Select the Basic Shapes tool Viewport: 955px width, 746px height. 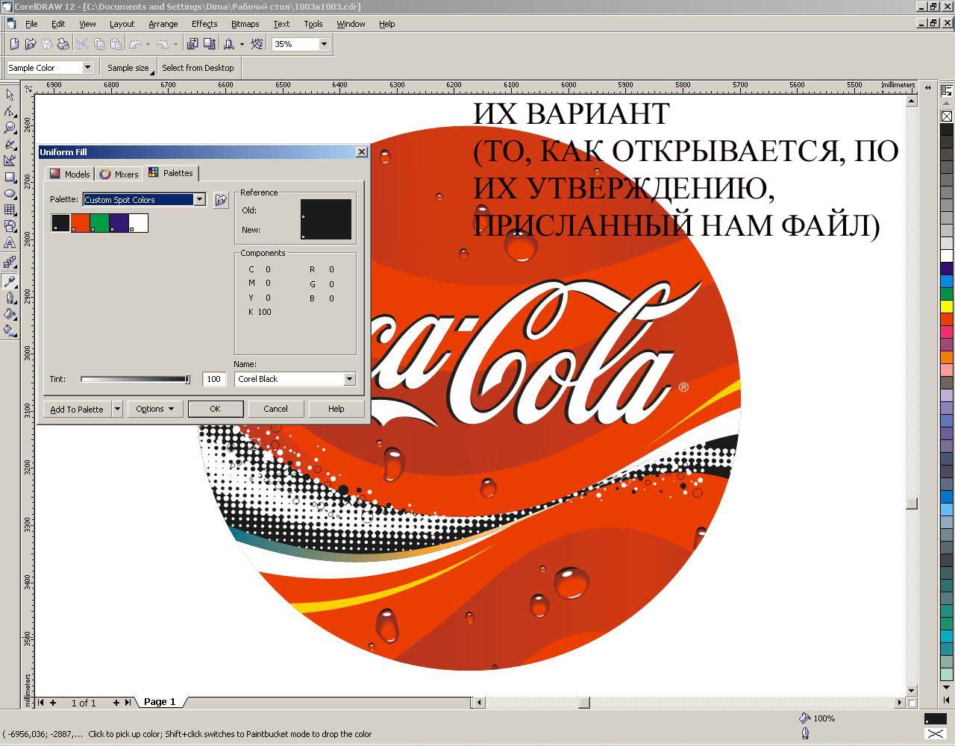point(10,227)
